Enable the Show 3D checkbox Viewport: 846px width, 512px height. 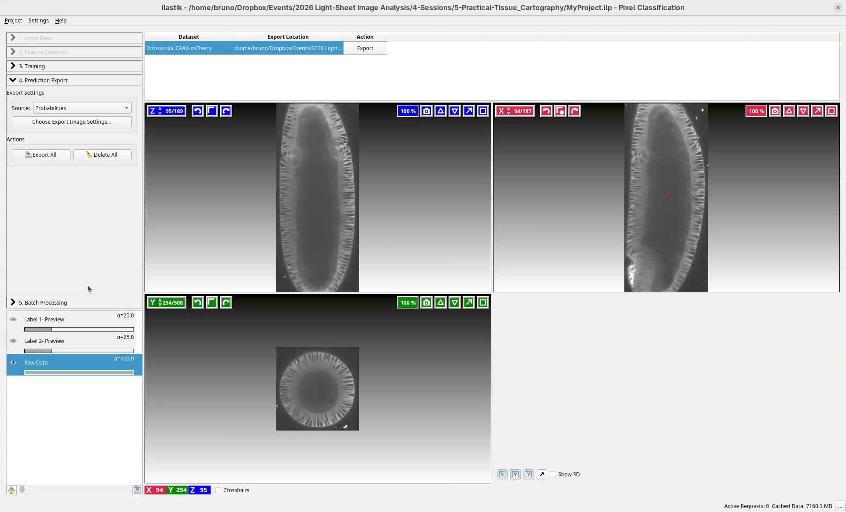[553, 474]
